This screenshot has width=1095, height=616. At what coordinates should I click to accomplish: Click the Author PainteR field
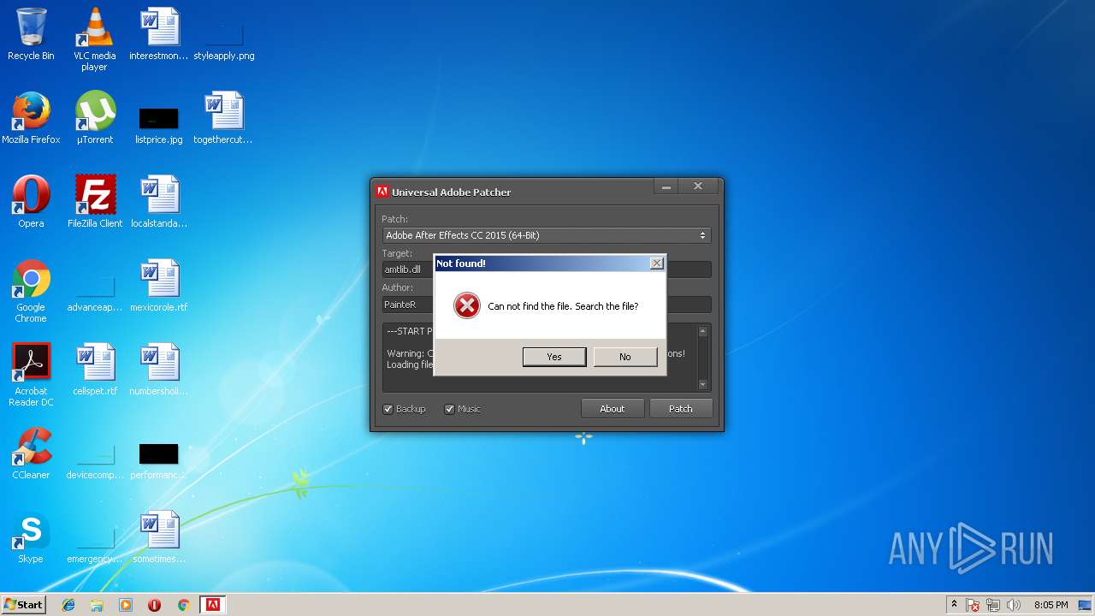tap(546, 305)
